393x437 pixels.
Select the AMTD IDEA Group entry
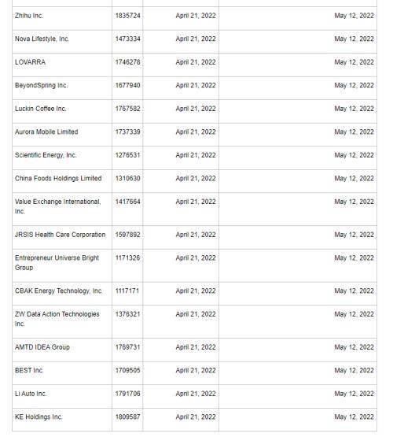(42, 347)
